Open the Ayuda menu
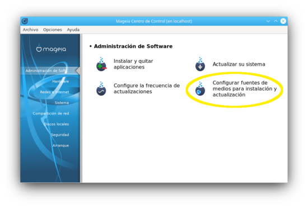308x207 pixels. (x=73, y=30)
